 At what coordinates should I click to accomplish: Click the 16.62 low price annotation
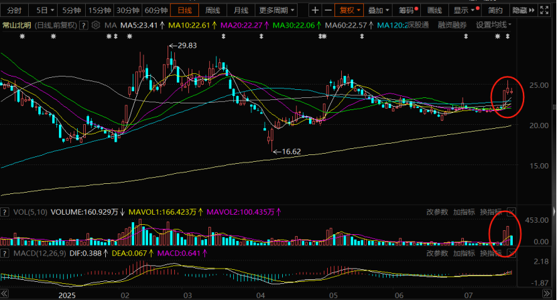(x=292, y=152)
